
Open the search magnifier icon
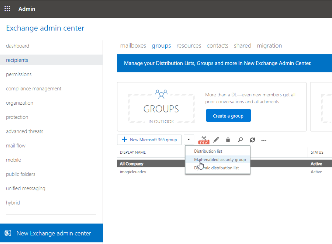(240, 140)
